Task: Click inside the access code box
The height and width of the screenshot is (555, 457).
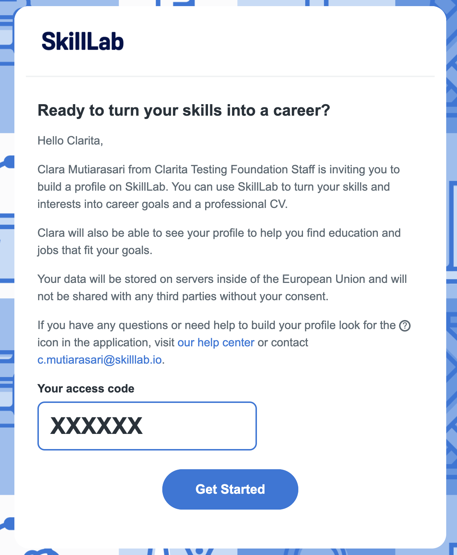Action: pos(147,426)
